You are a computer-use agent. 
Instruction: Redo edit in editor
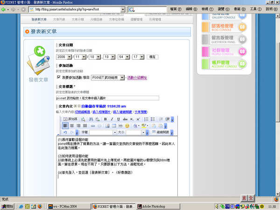[72, 133]
